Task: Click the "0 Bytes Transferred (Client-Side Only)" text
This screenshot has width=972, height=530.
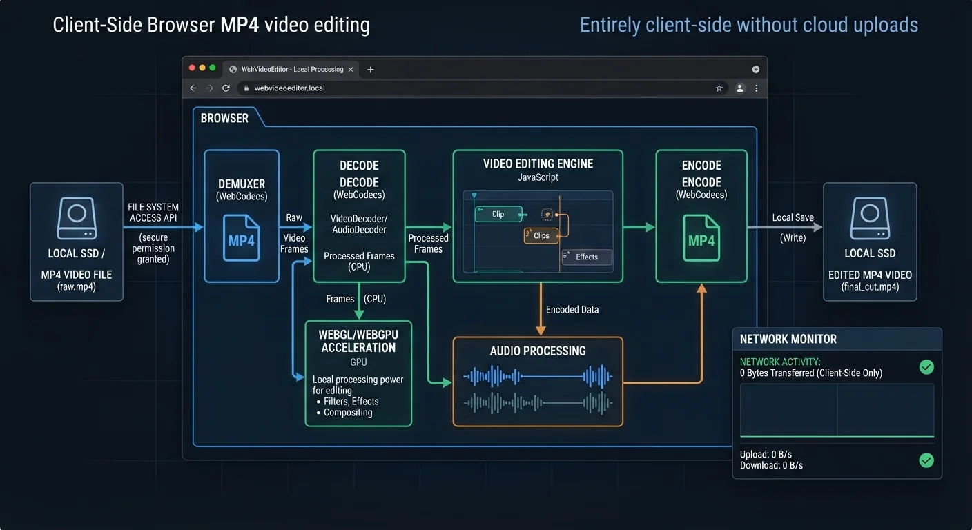Action: point(811,373)
